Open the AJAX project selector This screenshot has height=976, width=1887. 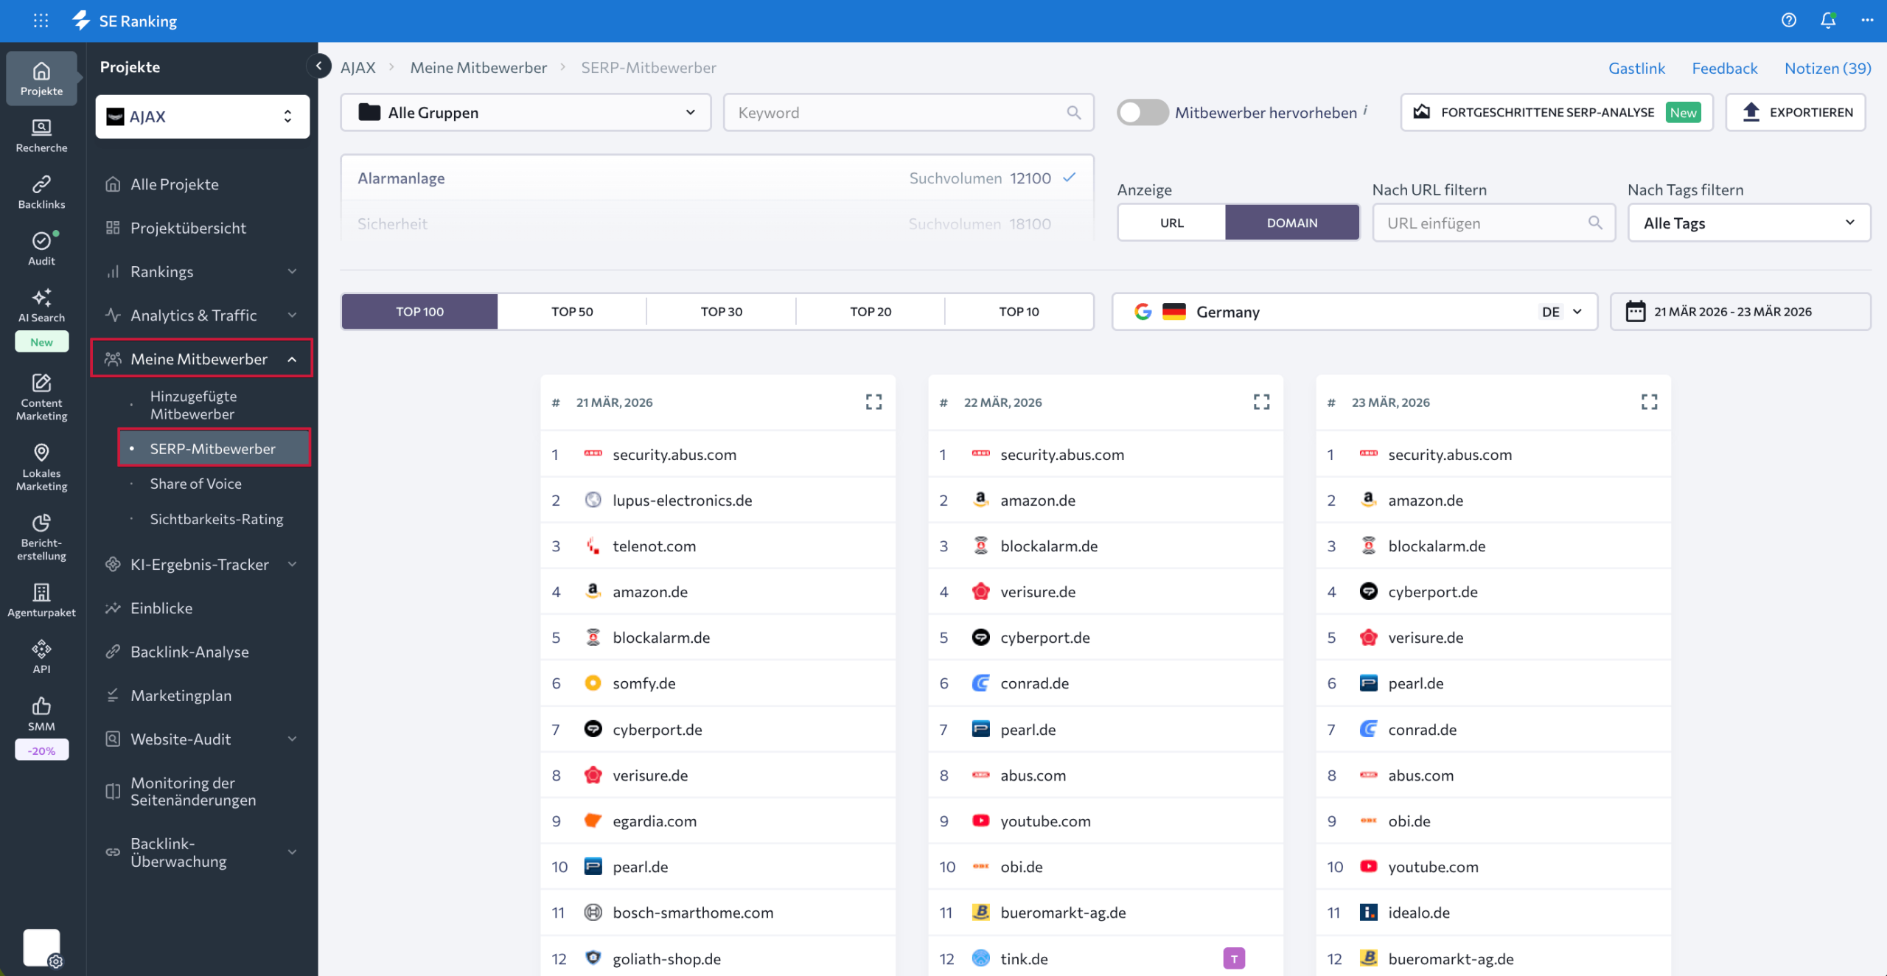pyautogui.click(x=201, y=116)
